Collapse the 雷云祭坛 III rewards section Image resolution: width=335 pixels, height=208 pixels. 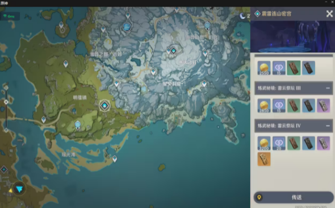tap(328, 88)
